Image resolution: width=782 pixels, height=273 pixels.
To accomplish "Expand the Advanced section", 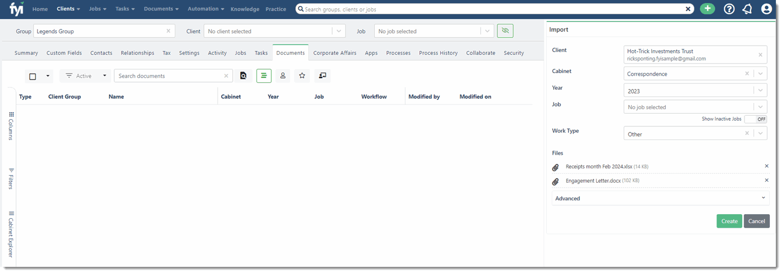I will 660,198.
